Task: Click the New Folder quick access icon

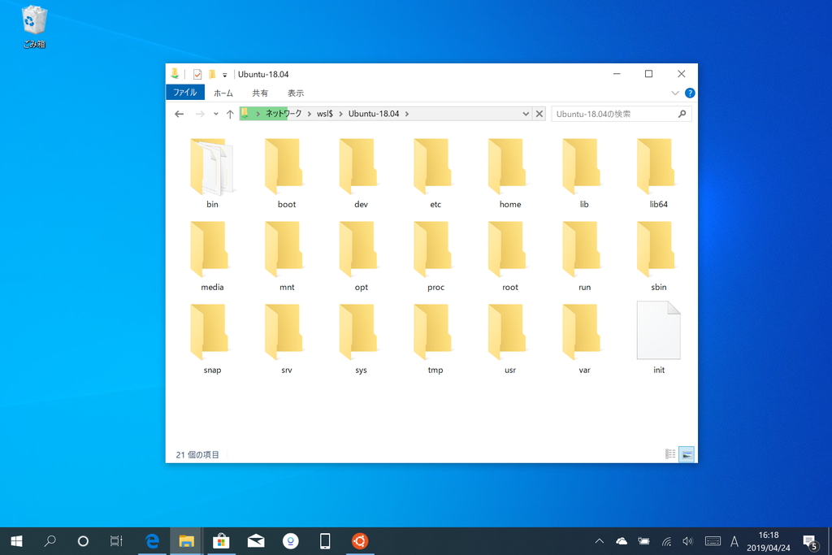Action: coord(212,74)
